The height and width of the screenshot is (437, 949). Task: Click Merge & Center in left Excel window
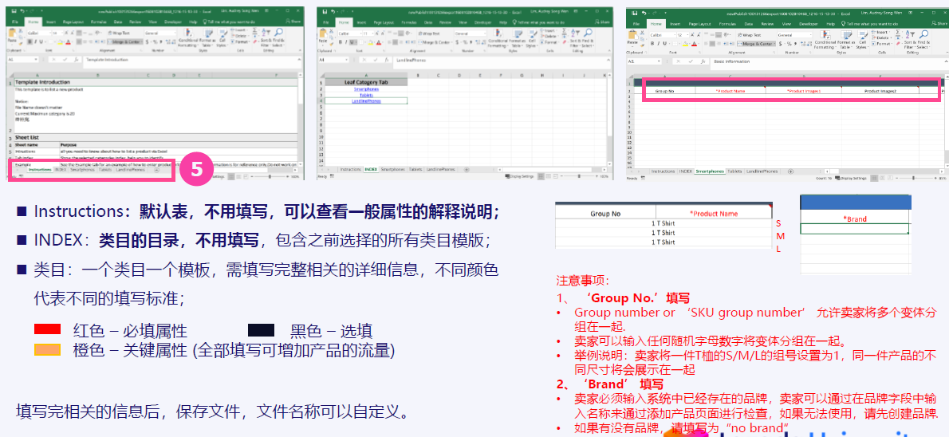[124, 41]
